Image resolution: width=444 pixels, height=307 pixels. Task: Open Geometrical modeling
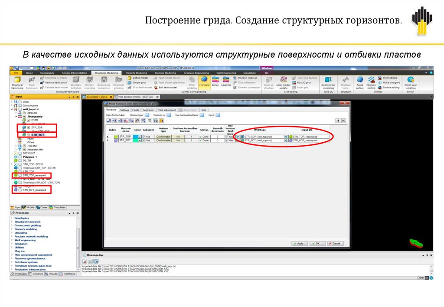point(328,82)
